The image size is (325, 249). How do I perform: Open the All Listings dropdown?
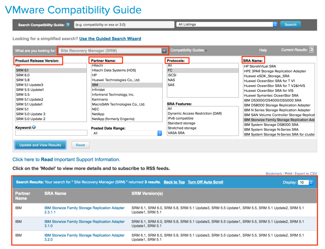coord(227,24)
